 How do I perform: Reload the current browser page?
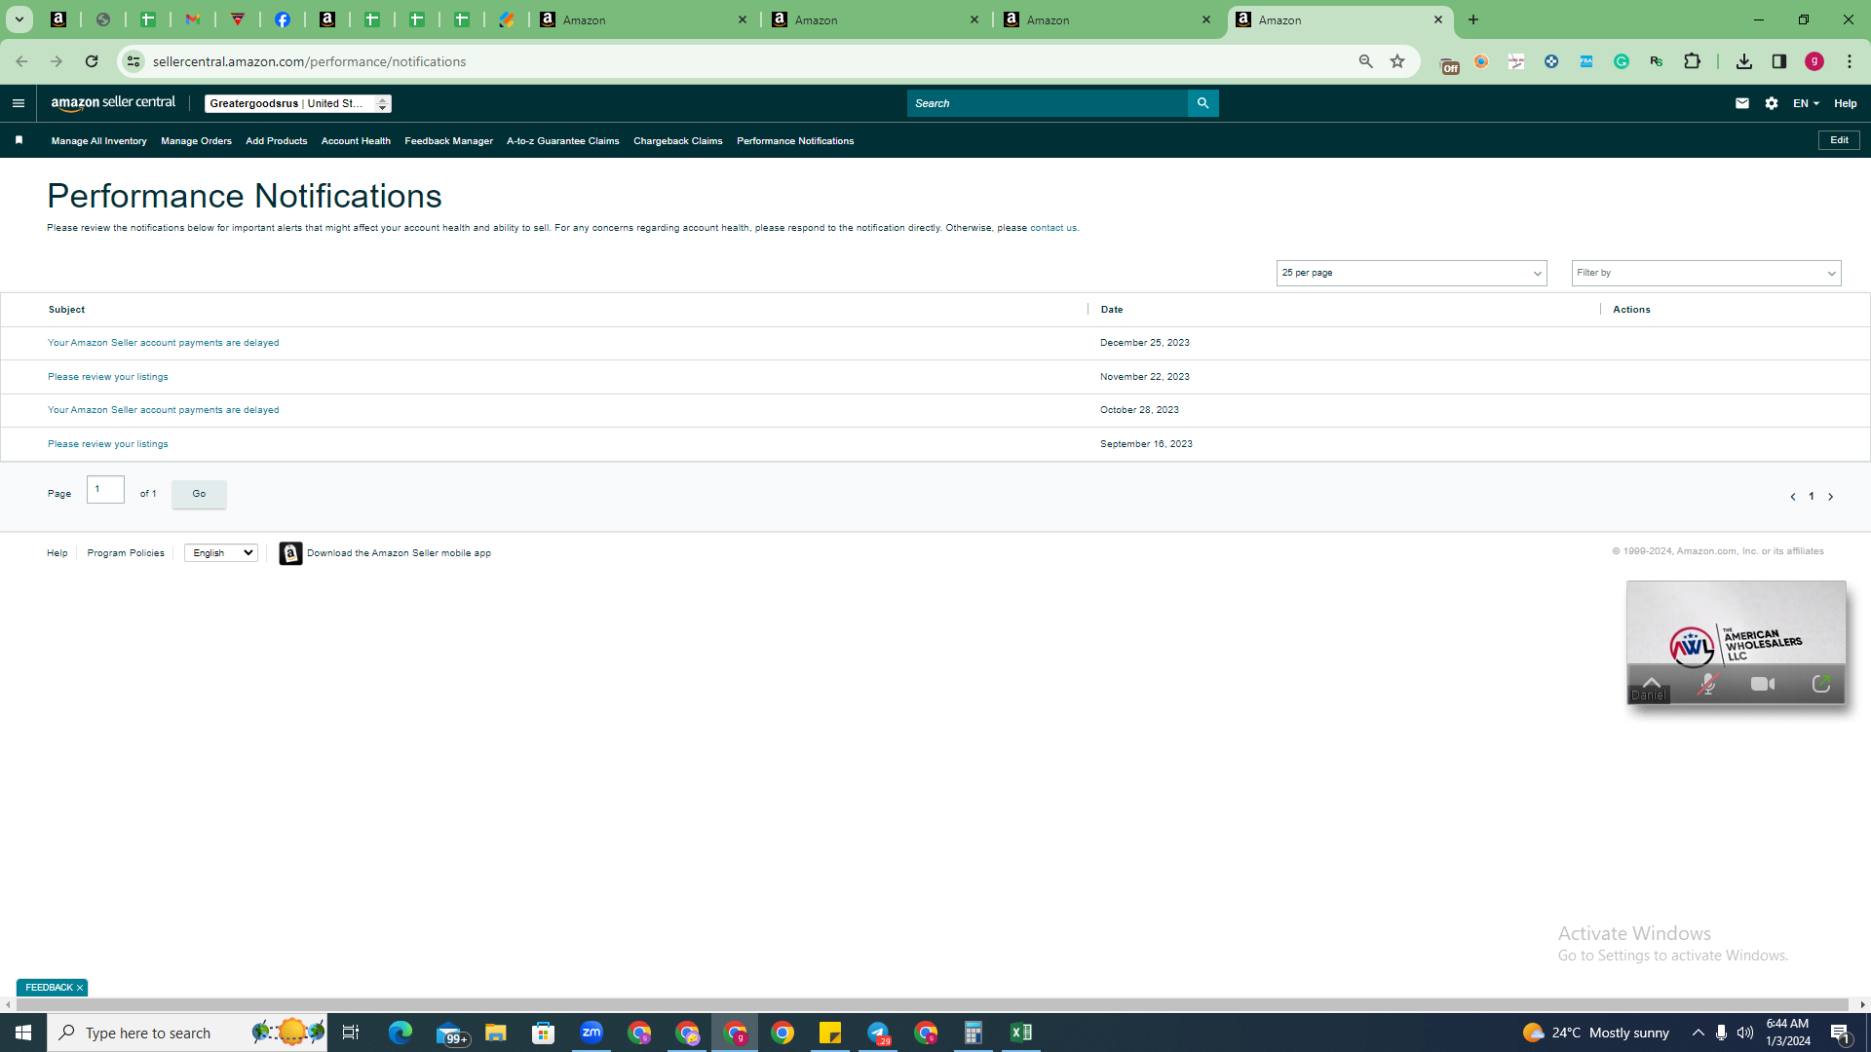click(92, 61)
